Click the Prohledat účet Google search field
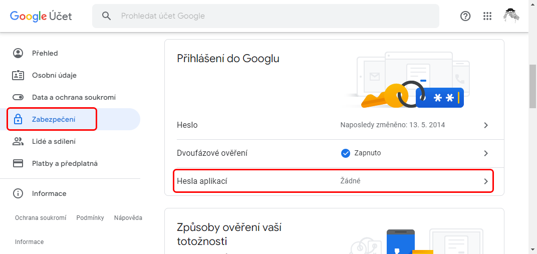Viewport: 537px width, 254px height. click(x=265, y=16)
